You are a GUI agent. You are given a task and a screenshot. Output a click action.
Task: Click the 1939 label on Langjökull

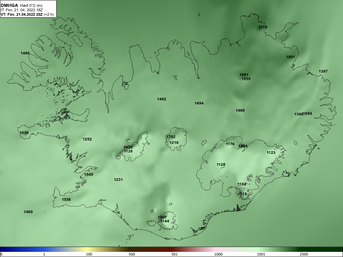tap(128, 147)
